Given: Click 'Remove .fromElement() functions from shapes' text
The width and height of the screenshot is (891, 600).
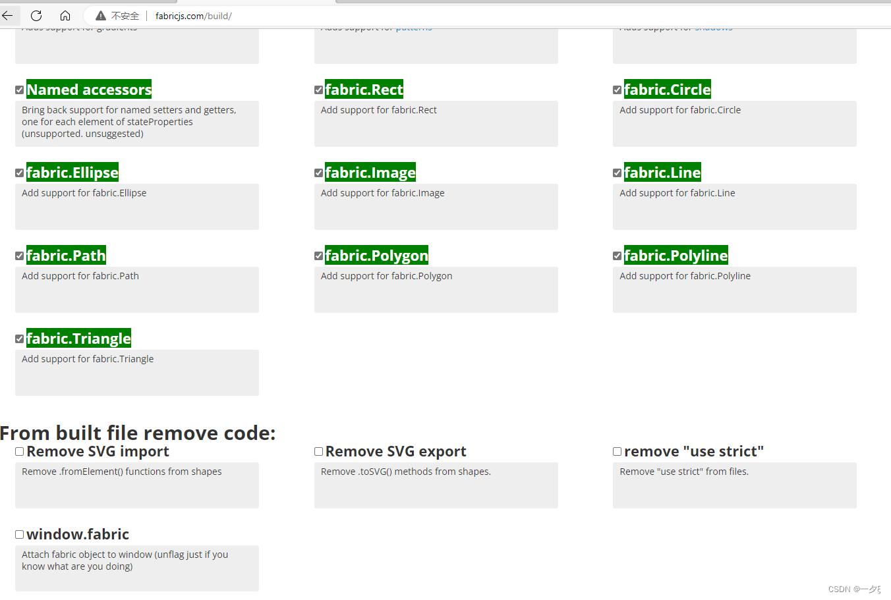Looking at the screenshot, I should [x=122, y=472].
